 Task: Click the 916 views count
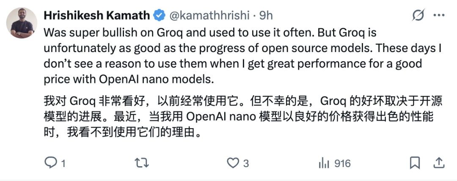342,163
